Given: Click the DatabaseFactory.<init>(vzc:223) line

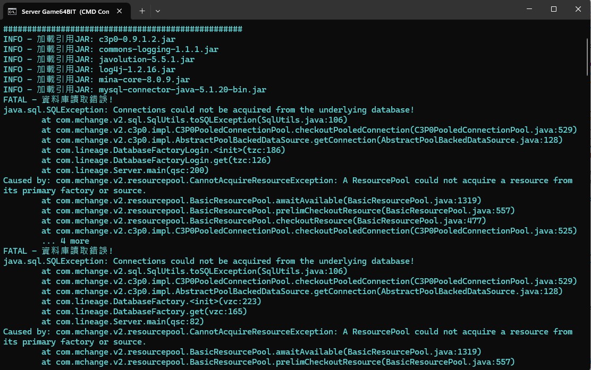Looking at the screenshot, I should [x=151, y=302].
